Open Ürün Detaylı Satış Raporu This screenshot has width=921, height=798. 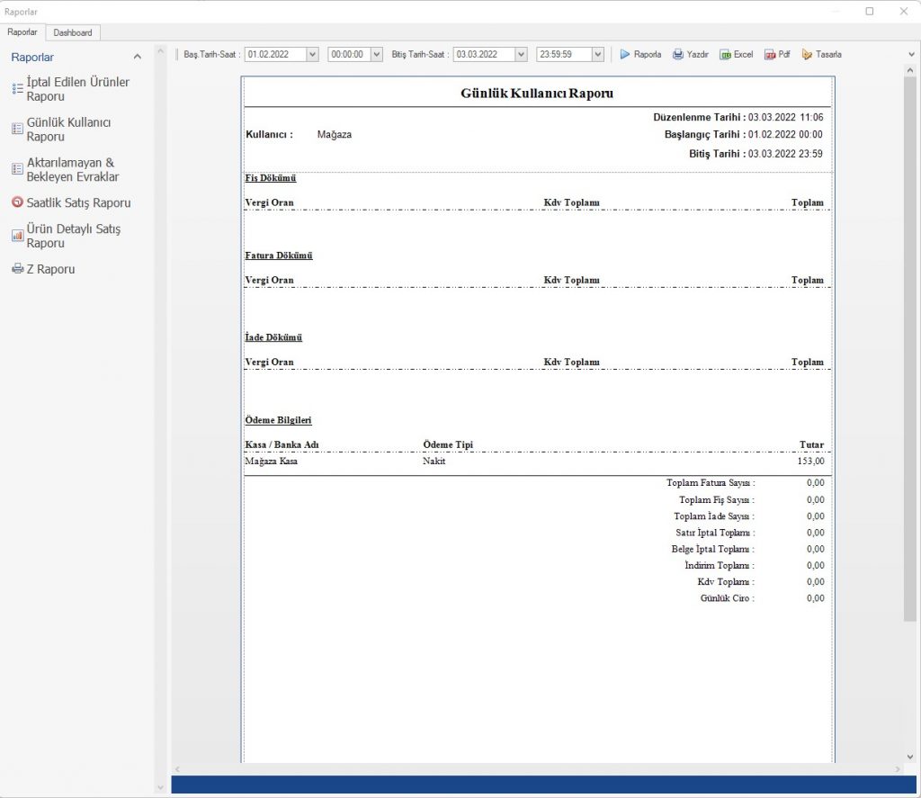73,236
